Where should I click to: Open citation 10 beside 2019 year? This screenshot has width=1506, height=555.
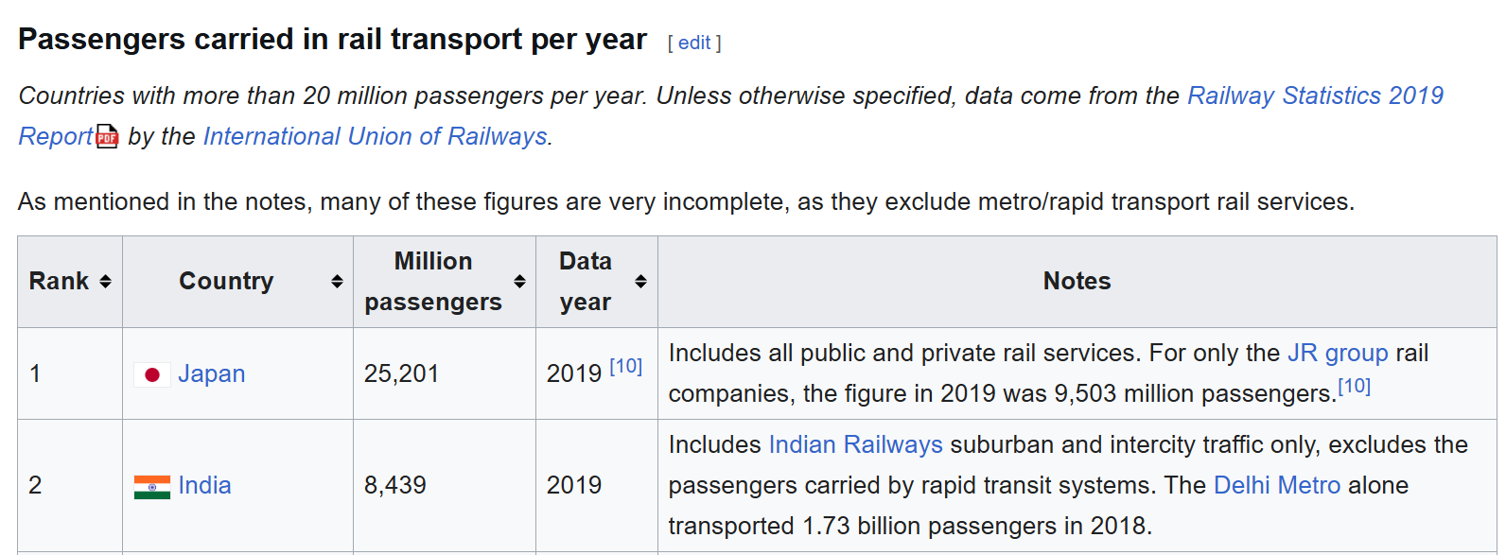pyautogui.click(x=625, y=366)
